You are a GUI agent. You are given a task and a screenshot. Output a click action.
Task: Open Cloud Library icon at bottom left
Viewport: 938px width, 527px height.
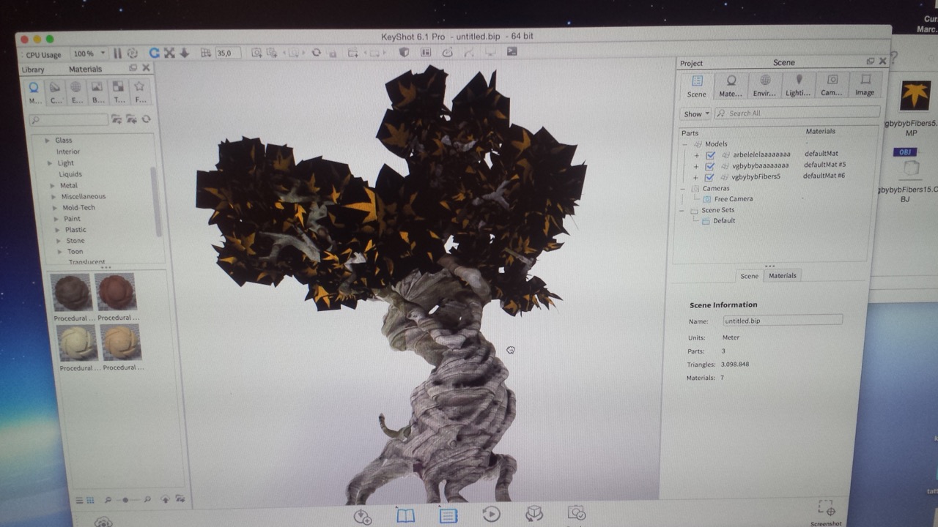pyautogui.click(x=103, y=521)
